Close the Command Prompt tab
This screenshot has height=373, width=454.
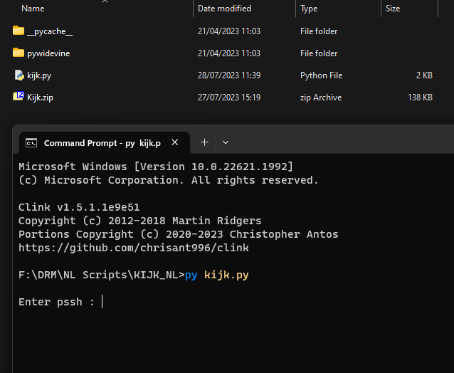pos(175,143)
